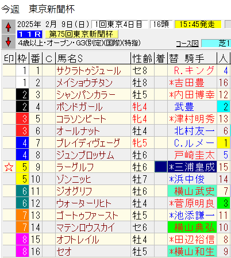Viewport: 231px width, 258px height.
Task: Click green popularity 3 cell for ウォーターリヒト
Action: [224, 203]
